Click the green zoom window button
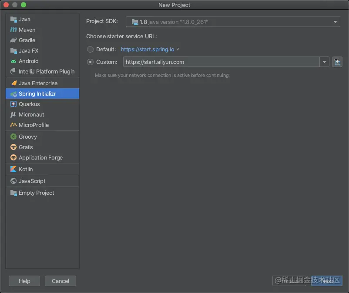 point(23,5)
